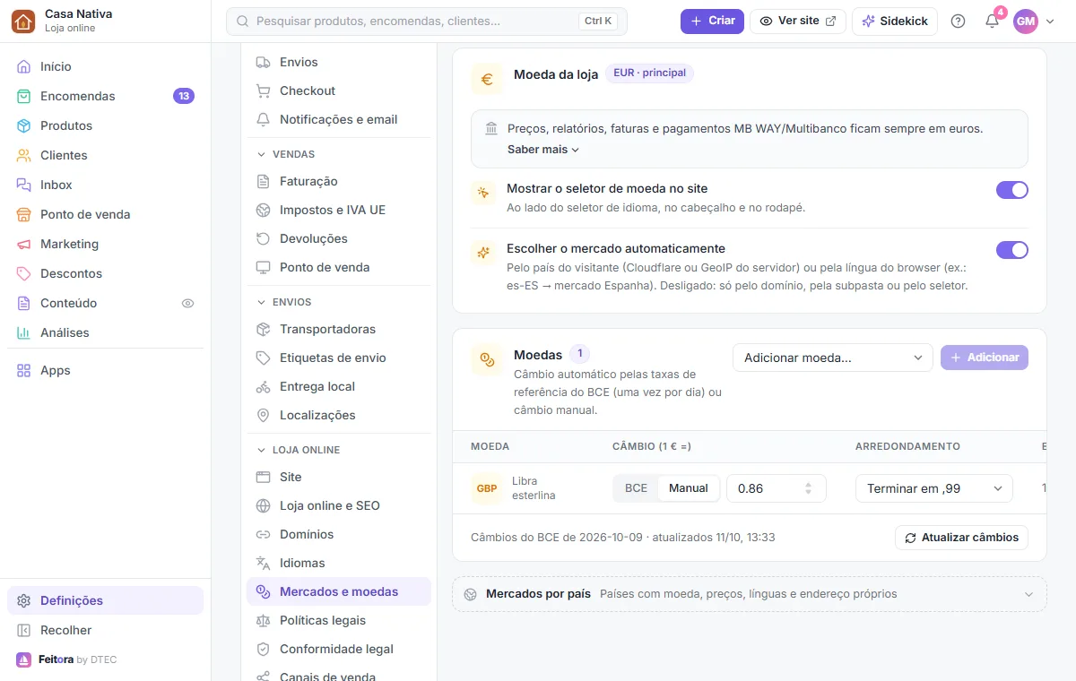This screenshot has height=681, width=1076.
Task: Open Transportadoras settings page
Action: (339, 329)
